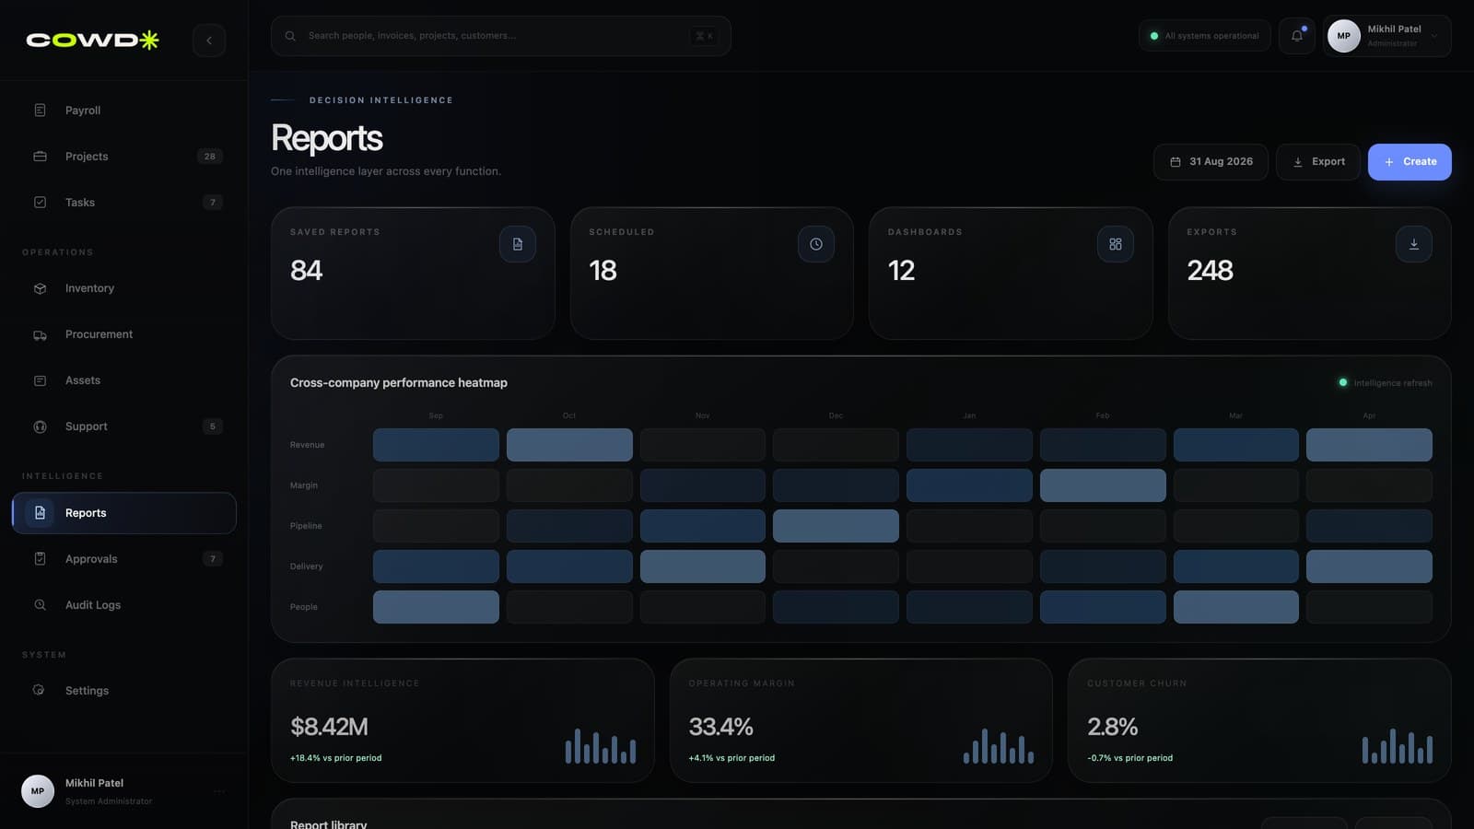Click the Procurement truck icon
Viewport: 1474px width, 829px height.
tap(40, 334)
